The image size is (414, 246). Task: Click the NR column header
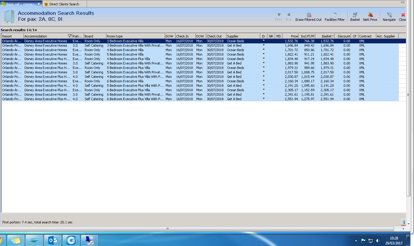271,36
